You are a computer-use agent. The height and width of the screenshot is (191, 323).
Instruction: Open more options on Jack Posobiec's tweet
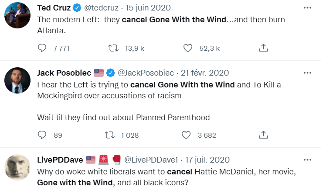tap(307, 73)
